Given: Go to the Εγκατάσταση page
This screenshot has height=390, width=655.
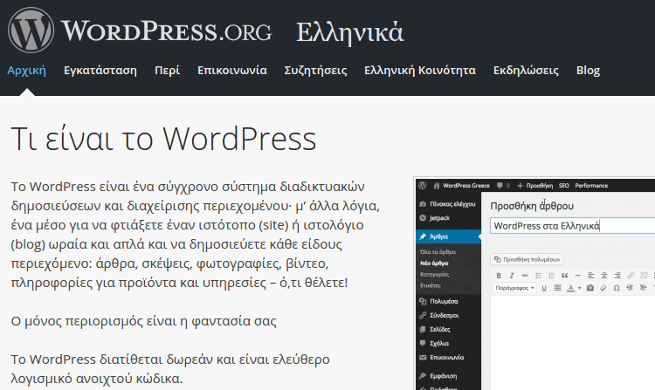Looking at the screenshot, I should click(x=100, y=70).
